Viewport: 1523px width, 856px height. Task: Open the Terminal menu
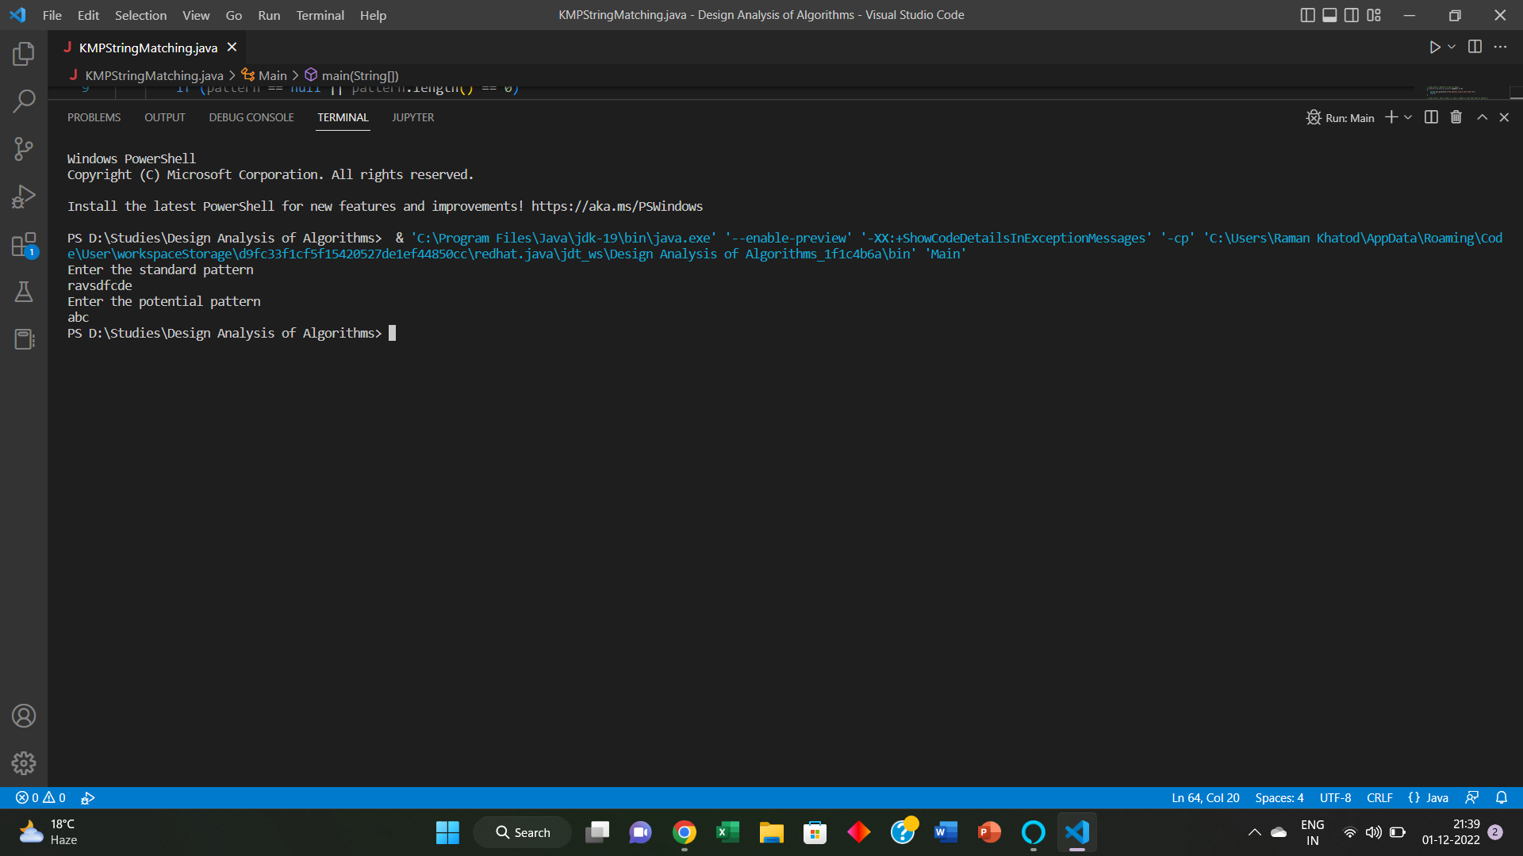click(x=319, y=15)
